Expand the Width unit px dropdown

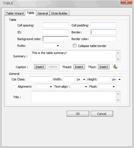point(81,79)
